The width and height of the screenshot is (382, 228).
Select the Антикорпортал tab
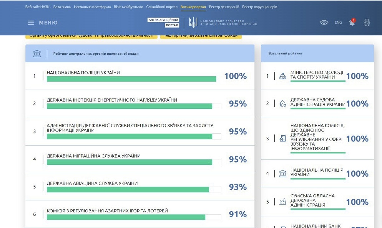pyautogui.click(x=193, y=7)
